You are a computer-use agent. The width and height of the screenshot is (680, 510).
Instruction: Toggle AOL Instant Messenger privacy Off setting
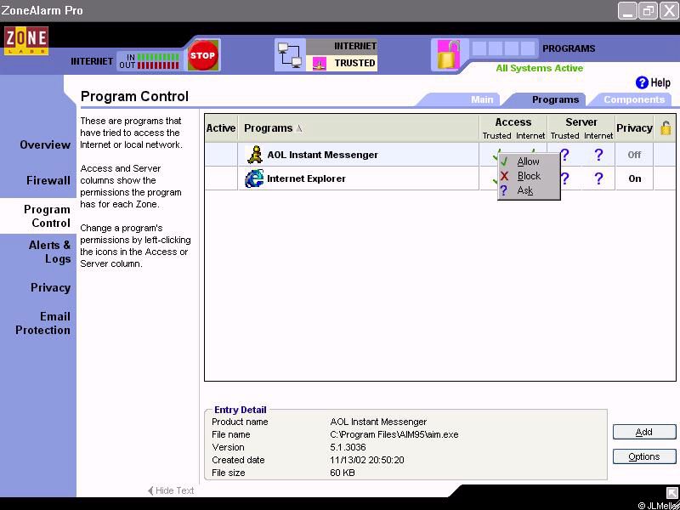(634, 155)
